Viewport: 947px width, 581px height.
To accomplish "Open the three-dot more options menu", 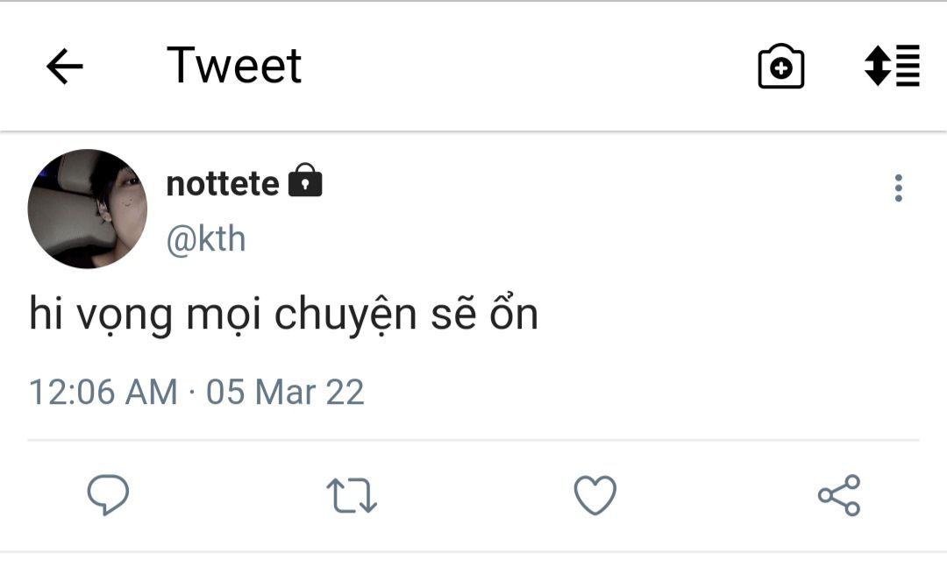I will (898, 188).
